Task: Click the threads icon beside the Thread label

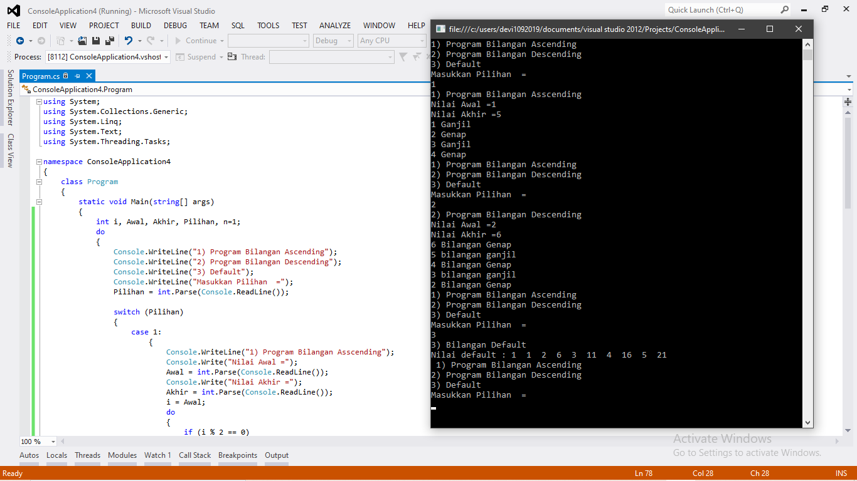Action: [232, 57]
